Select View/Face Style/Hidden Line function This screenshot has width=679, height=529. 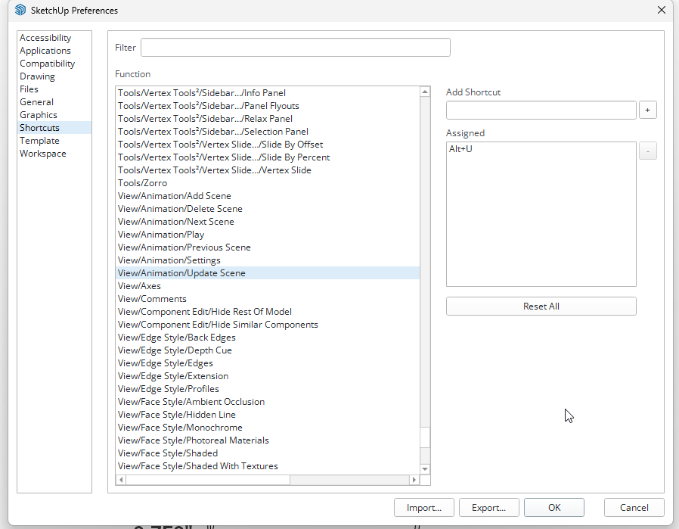coord(268,415)
